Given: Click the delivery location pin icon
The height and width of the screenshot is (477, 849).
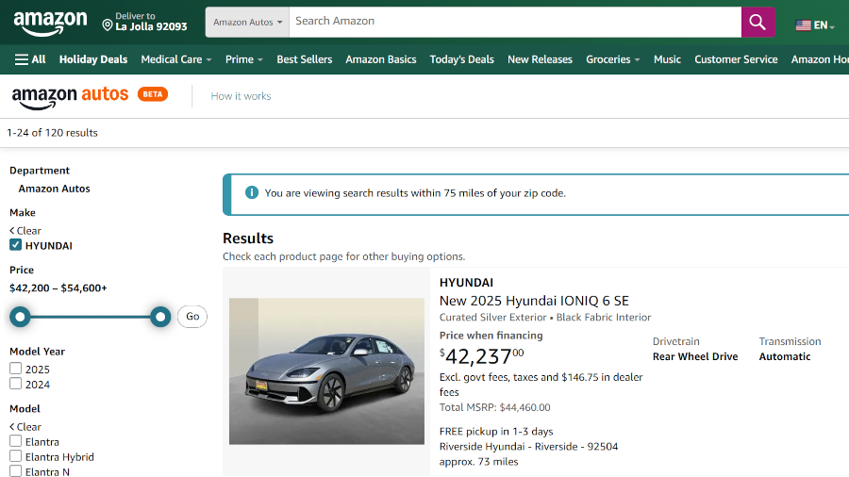Looking at the screenshot, I should pyautogui.click(x=108, y=25).
